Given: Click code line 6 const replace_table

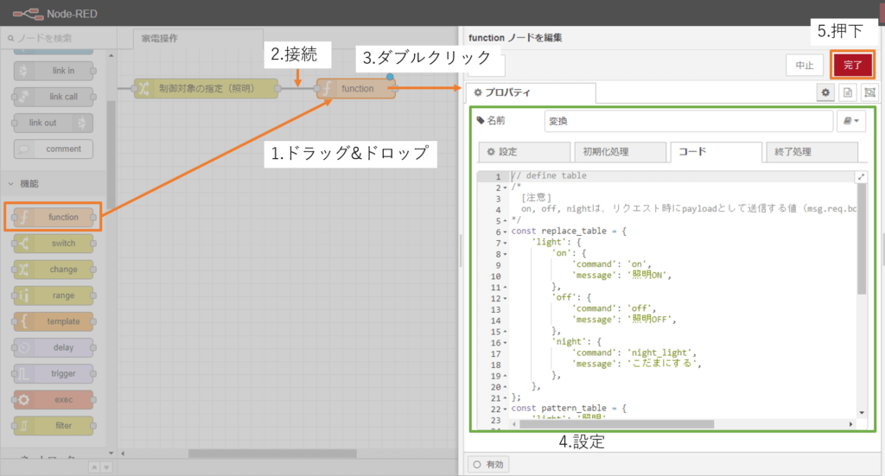Looking at the screenshot, I should pyautogui.click(x=569, y=232).
